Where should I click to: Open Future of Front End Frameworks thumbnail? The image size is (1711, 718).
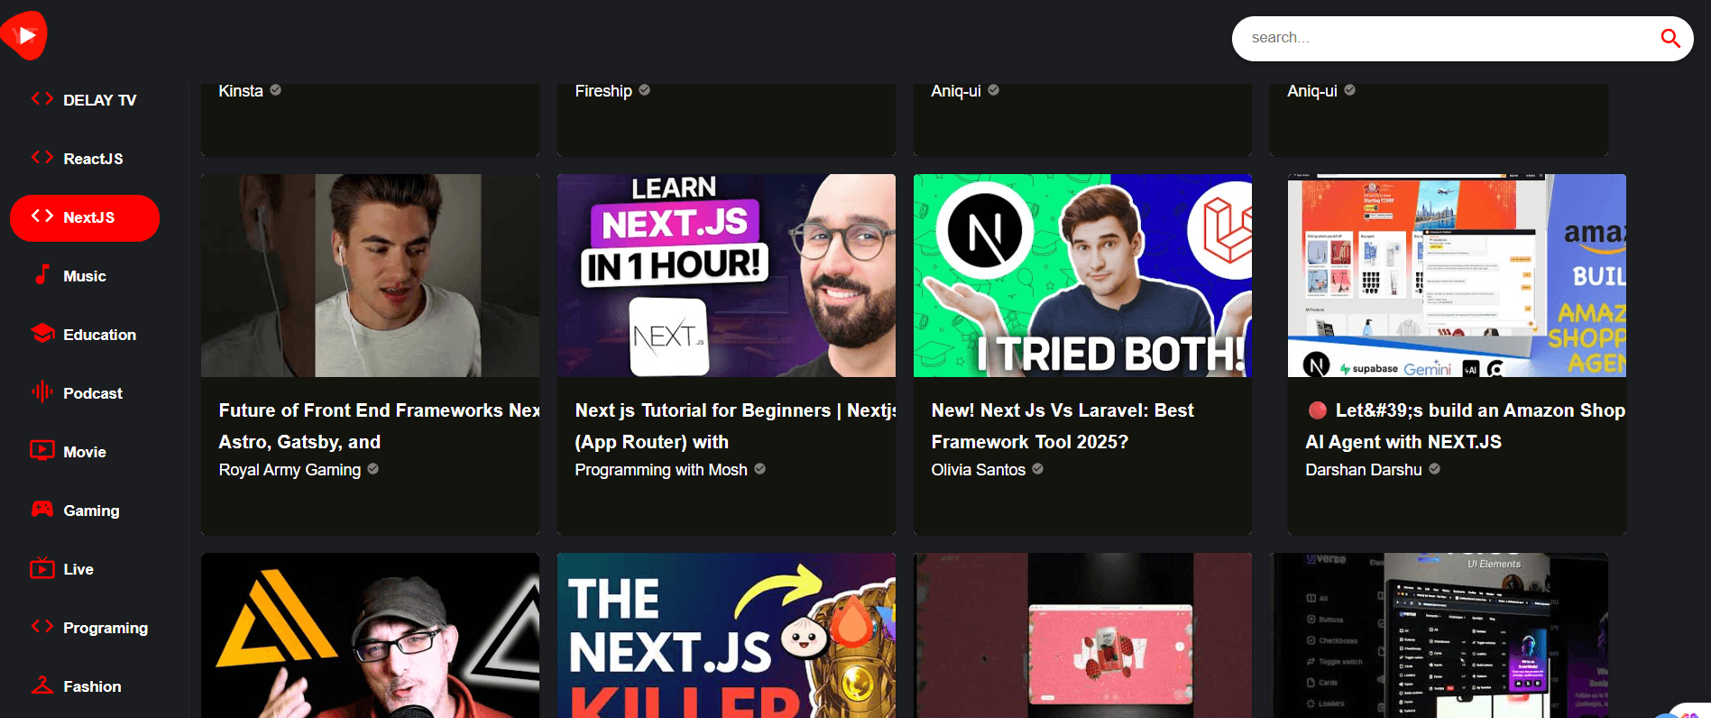click(x=370, y=275)
